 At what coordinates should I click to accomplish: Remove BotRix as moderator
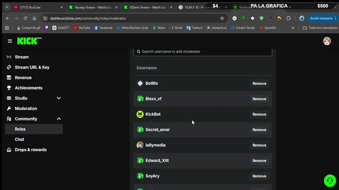coord(259,83)
